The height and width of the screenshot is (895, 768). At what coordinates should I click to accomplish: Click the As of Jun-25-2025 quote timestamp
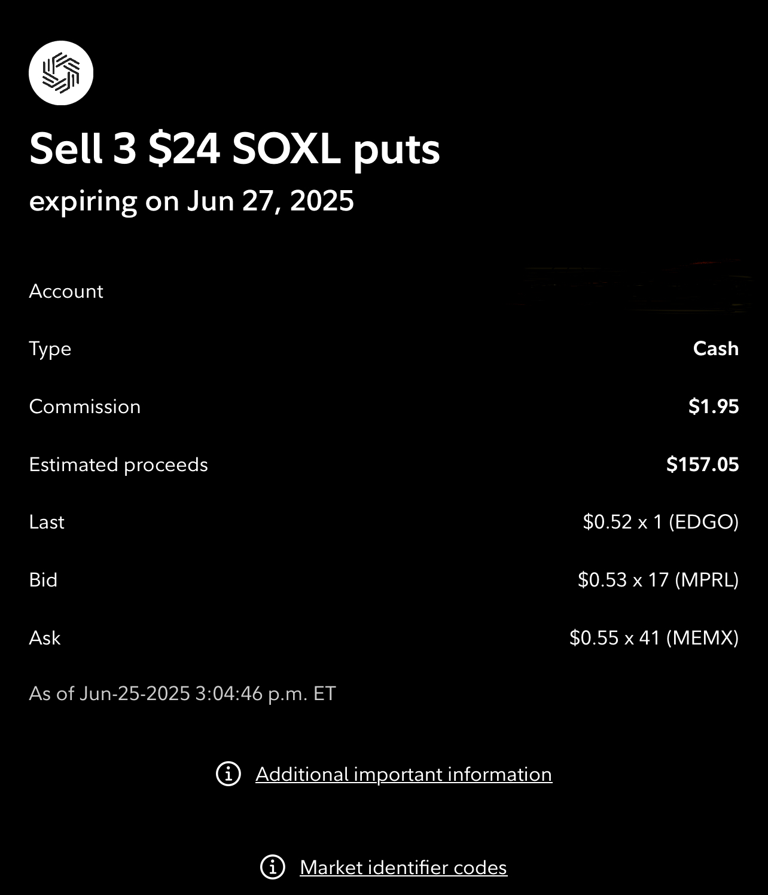click(x=182, y=694)
